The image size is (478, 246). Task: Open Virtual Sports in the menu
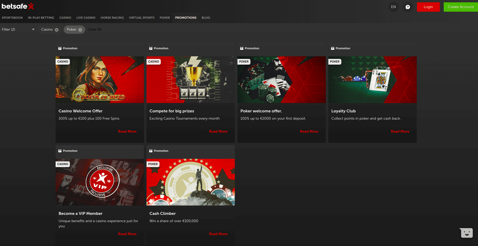(x=142, y=18)
